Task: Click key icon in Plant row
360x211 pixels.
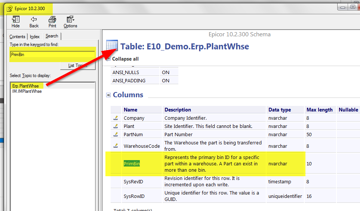Action: (x=116, y=126)
